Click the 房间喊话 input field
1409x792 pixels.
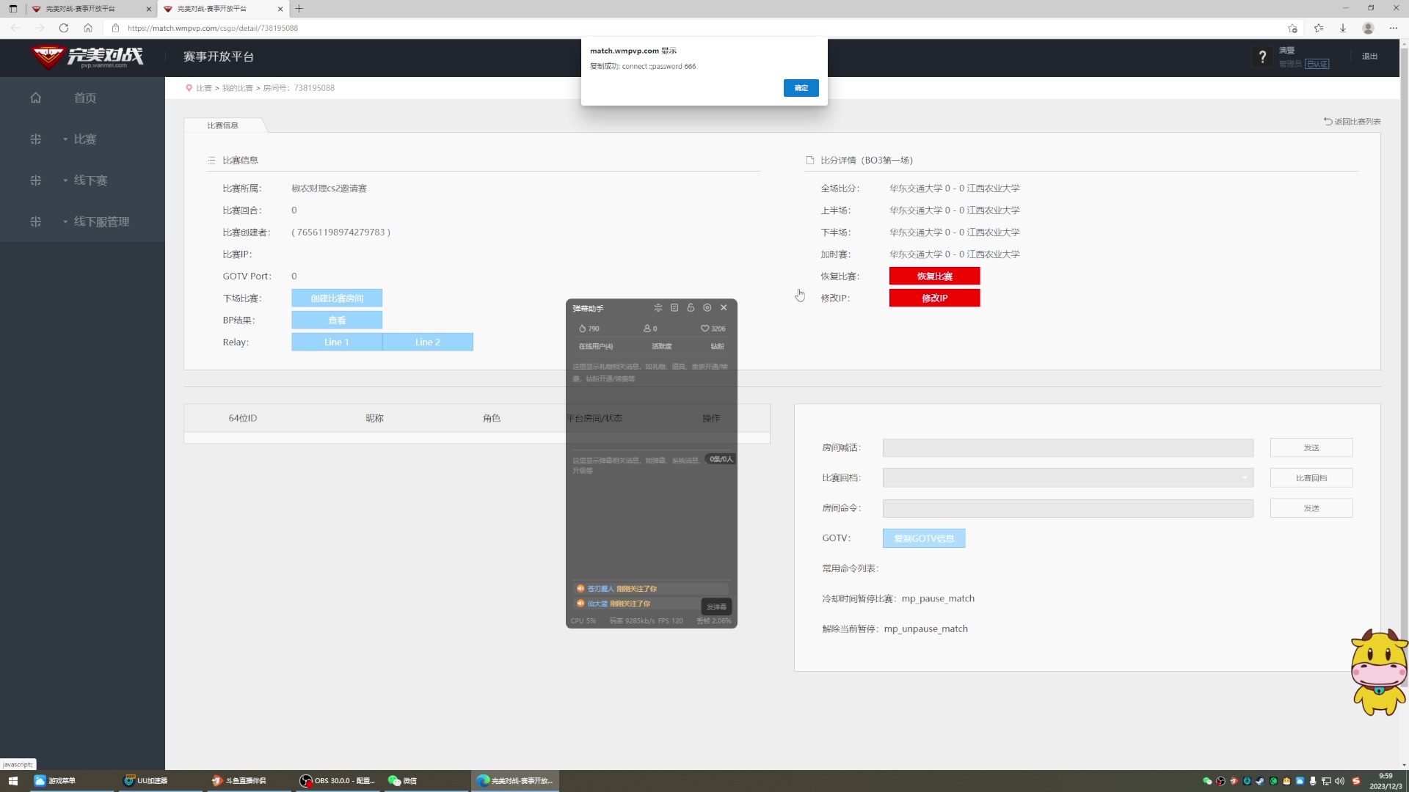pos(1068,448)
